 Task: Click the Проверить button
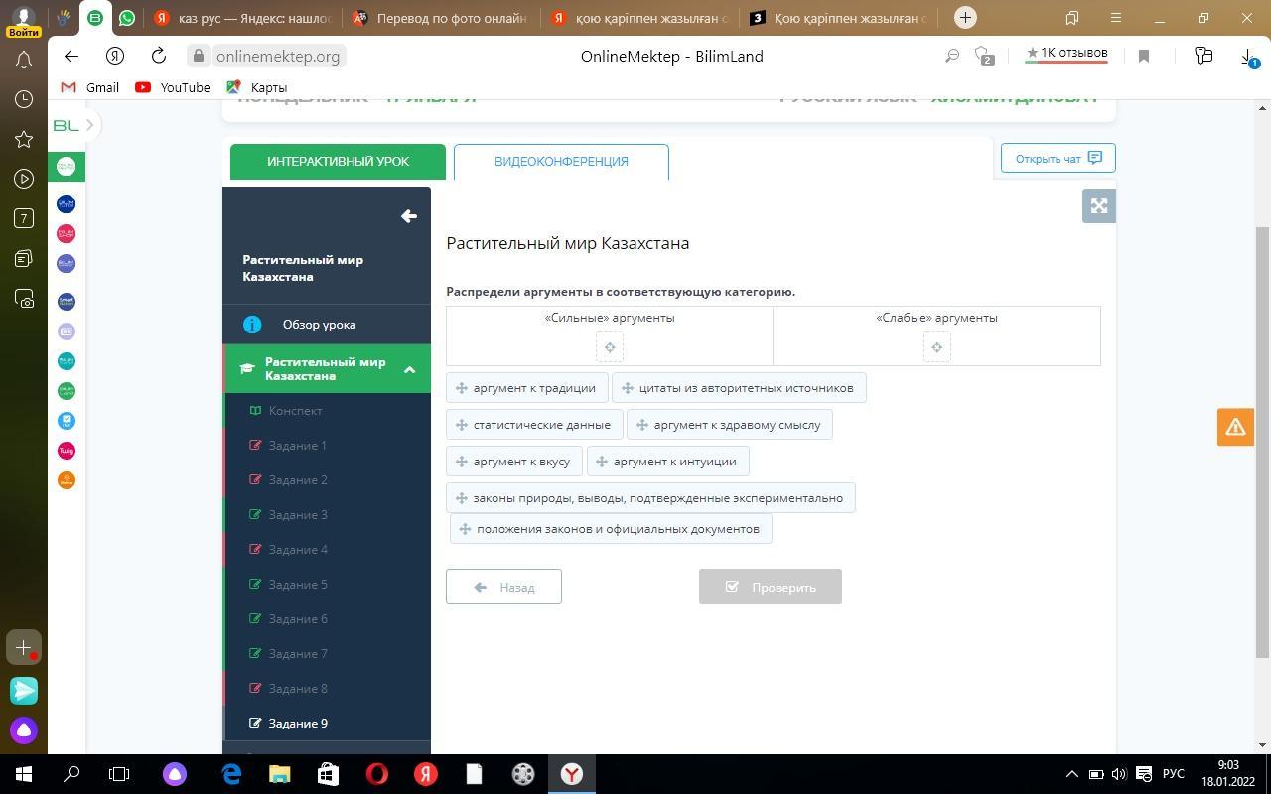[x=771, y=587]
